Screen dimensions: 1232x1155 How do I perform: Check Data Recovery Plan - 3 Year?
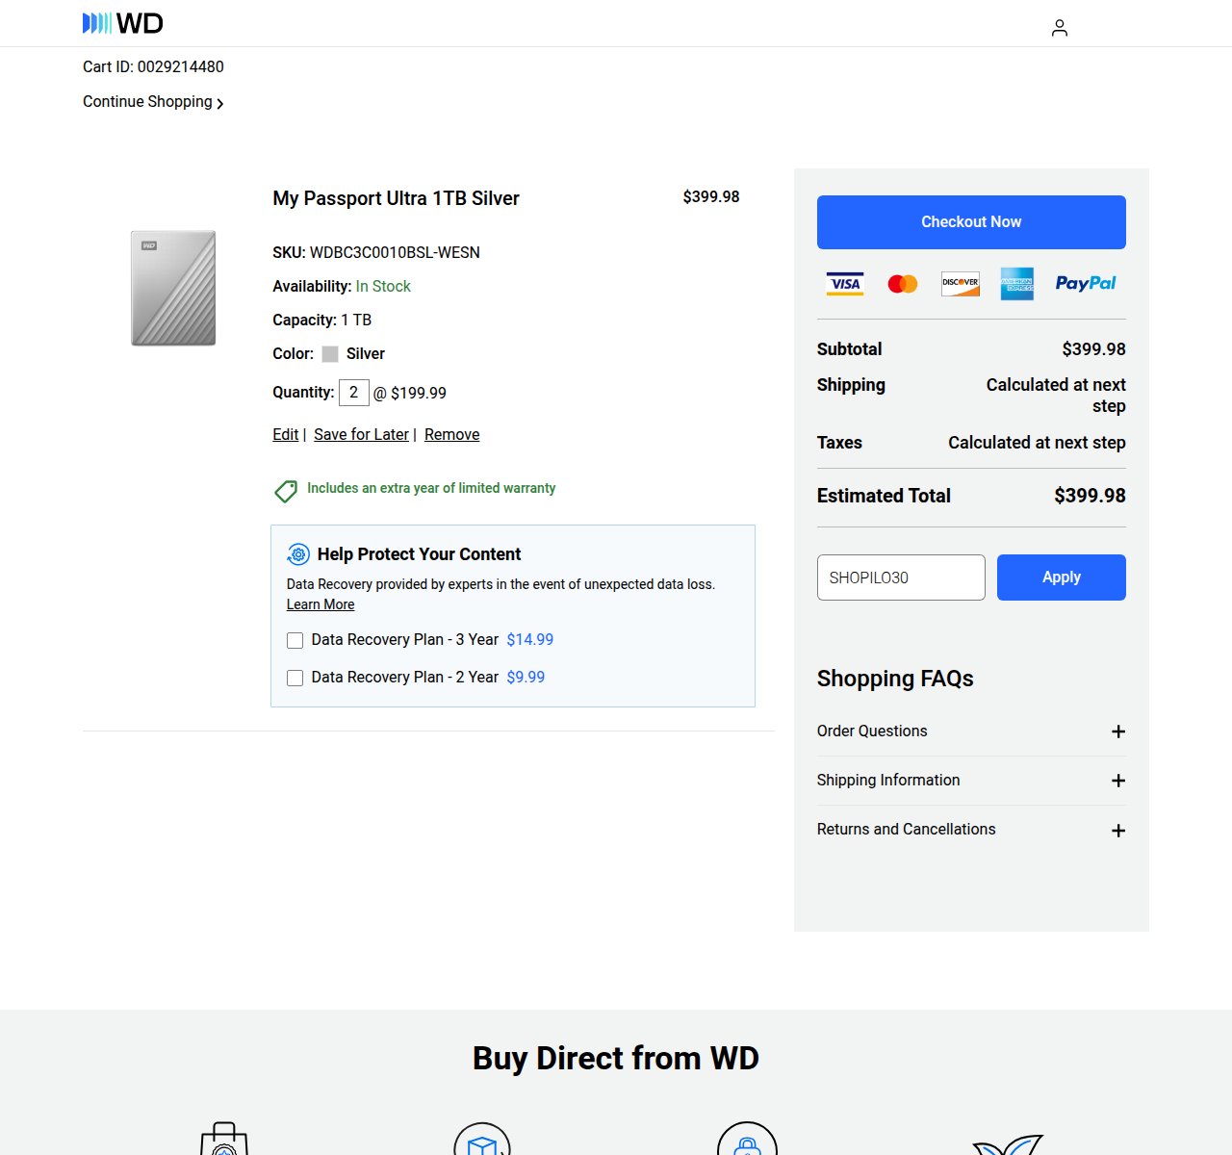click(x=295, y=640)
